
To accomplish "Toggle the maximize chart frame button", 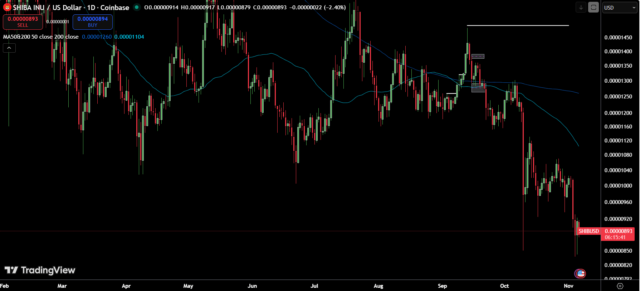I will (593, 8).
